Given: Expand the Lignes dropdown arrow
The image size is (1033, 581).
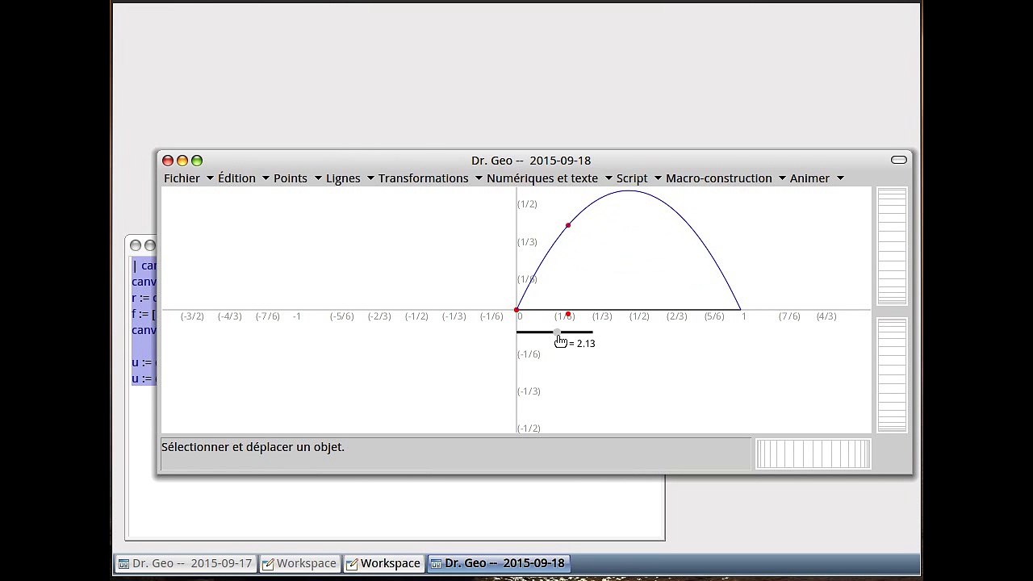Looking at the screenshot, I should click(x=370, y=178).
